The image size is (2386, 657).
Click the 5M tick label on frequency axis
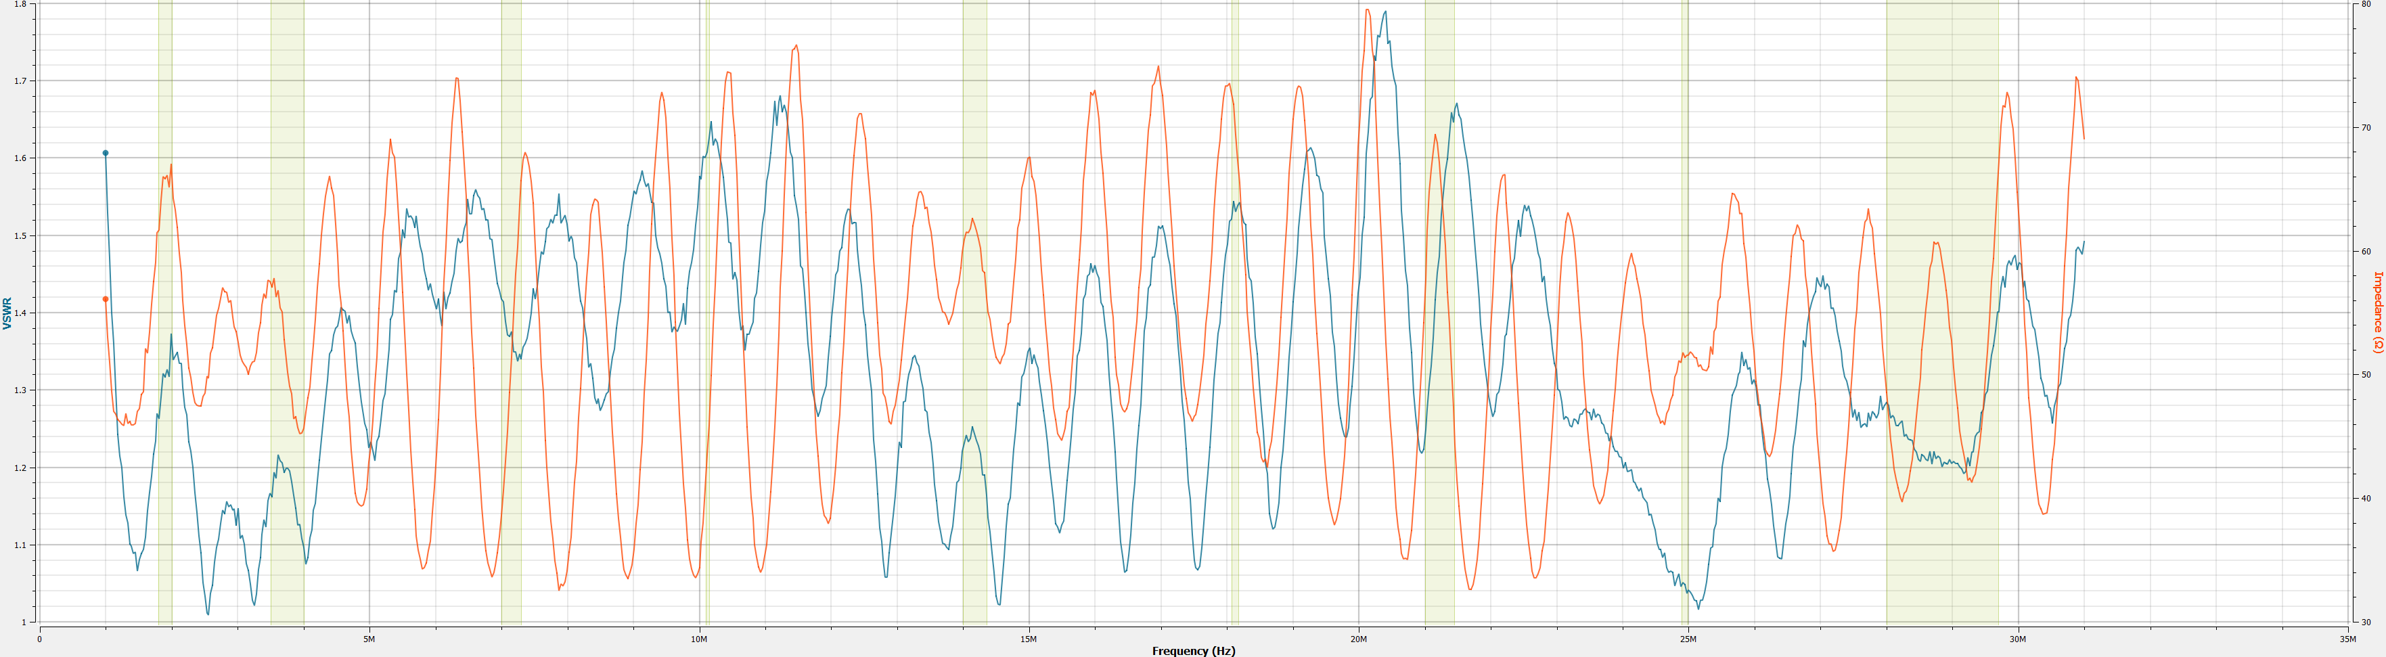369,639
